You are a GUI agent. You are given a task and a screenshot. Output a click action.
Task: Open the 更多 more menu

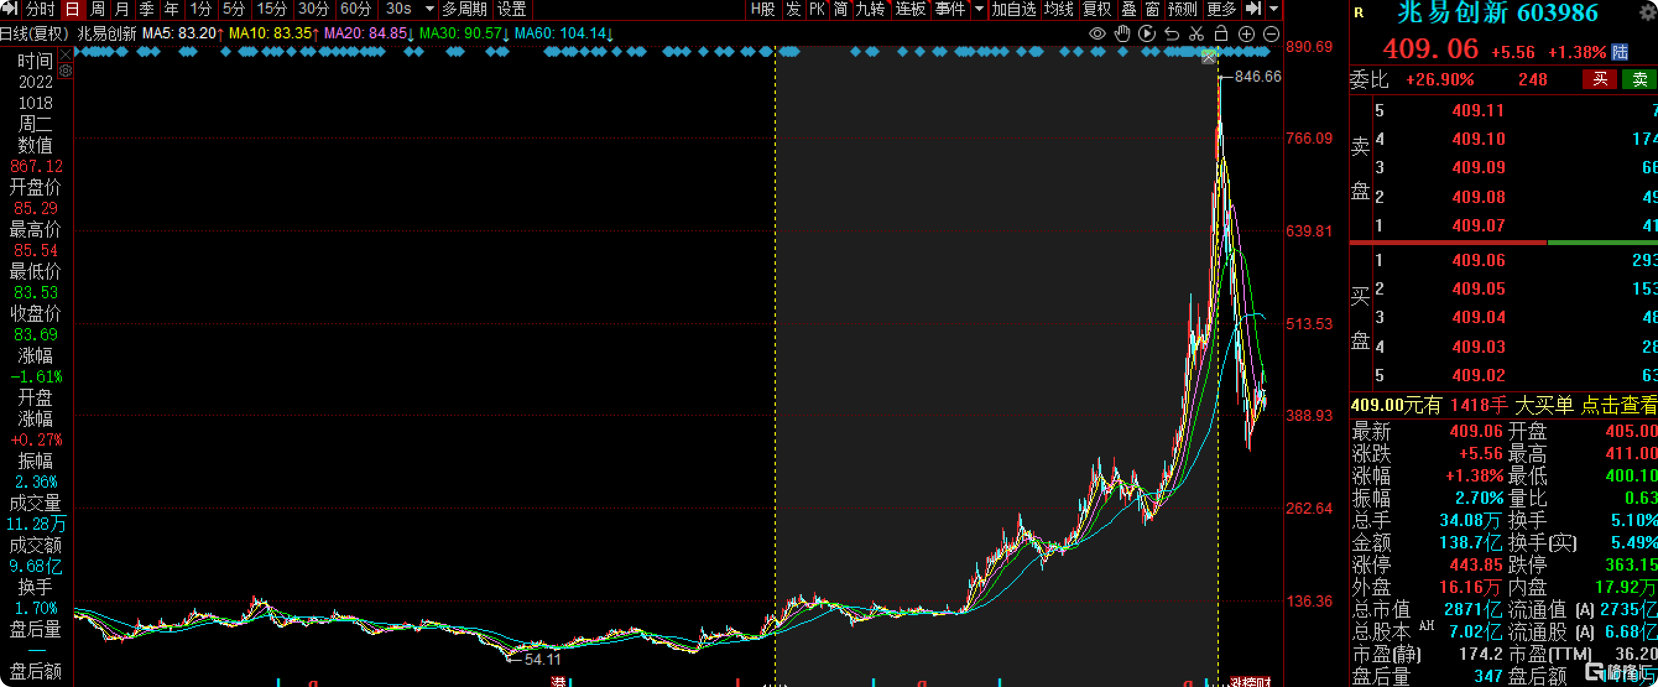[1222, 9]
